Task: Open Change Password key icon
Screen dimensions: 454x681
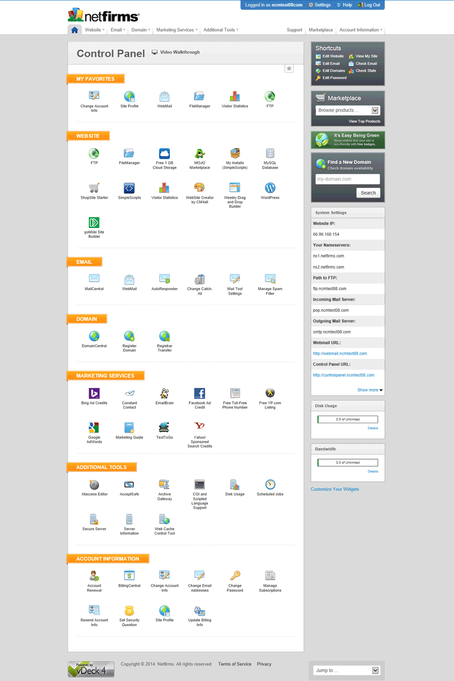Action: coord(235,576)
